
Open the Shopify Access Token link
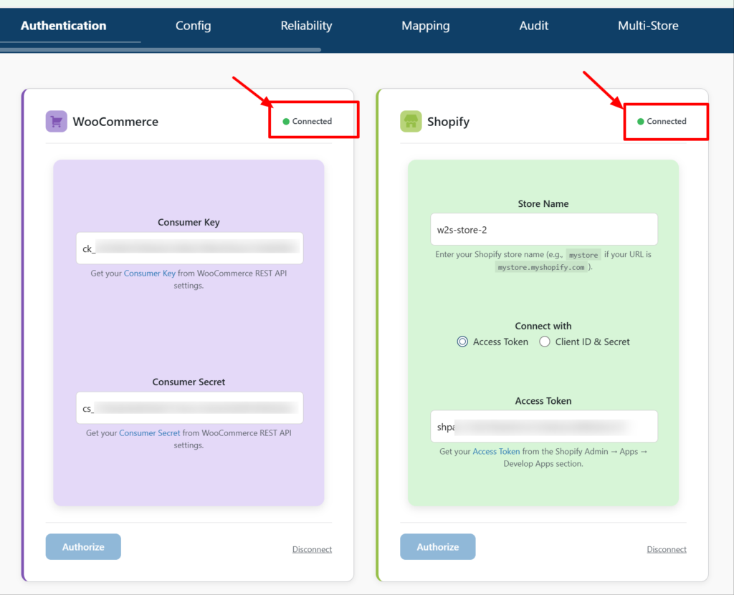coord(496,451)
